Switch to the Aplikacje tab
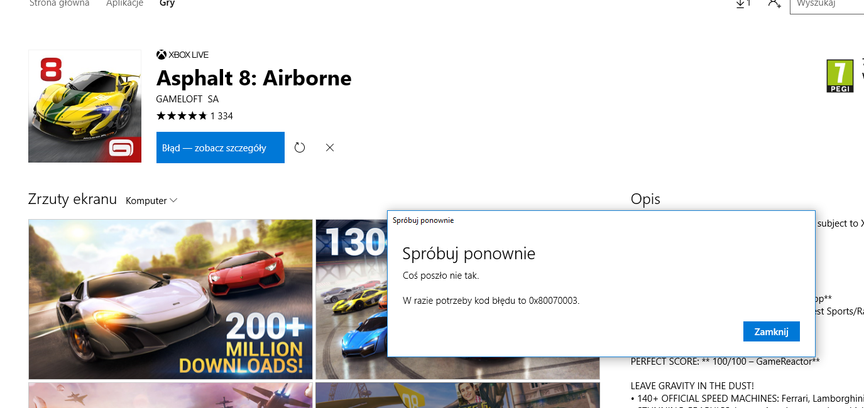Image resolution: width=864 pixels, height=408 pixels. [x=124, y=3]
